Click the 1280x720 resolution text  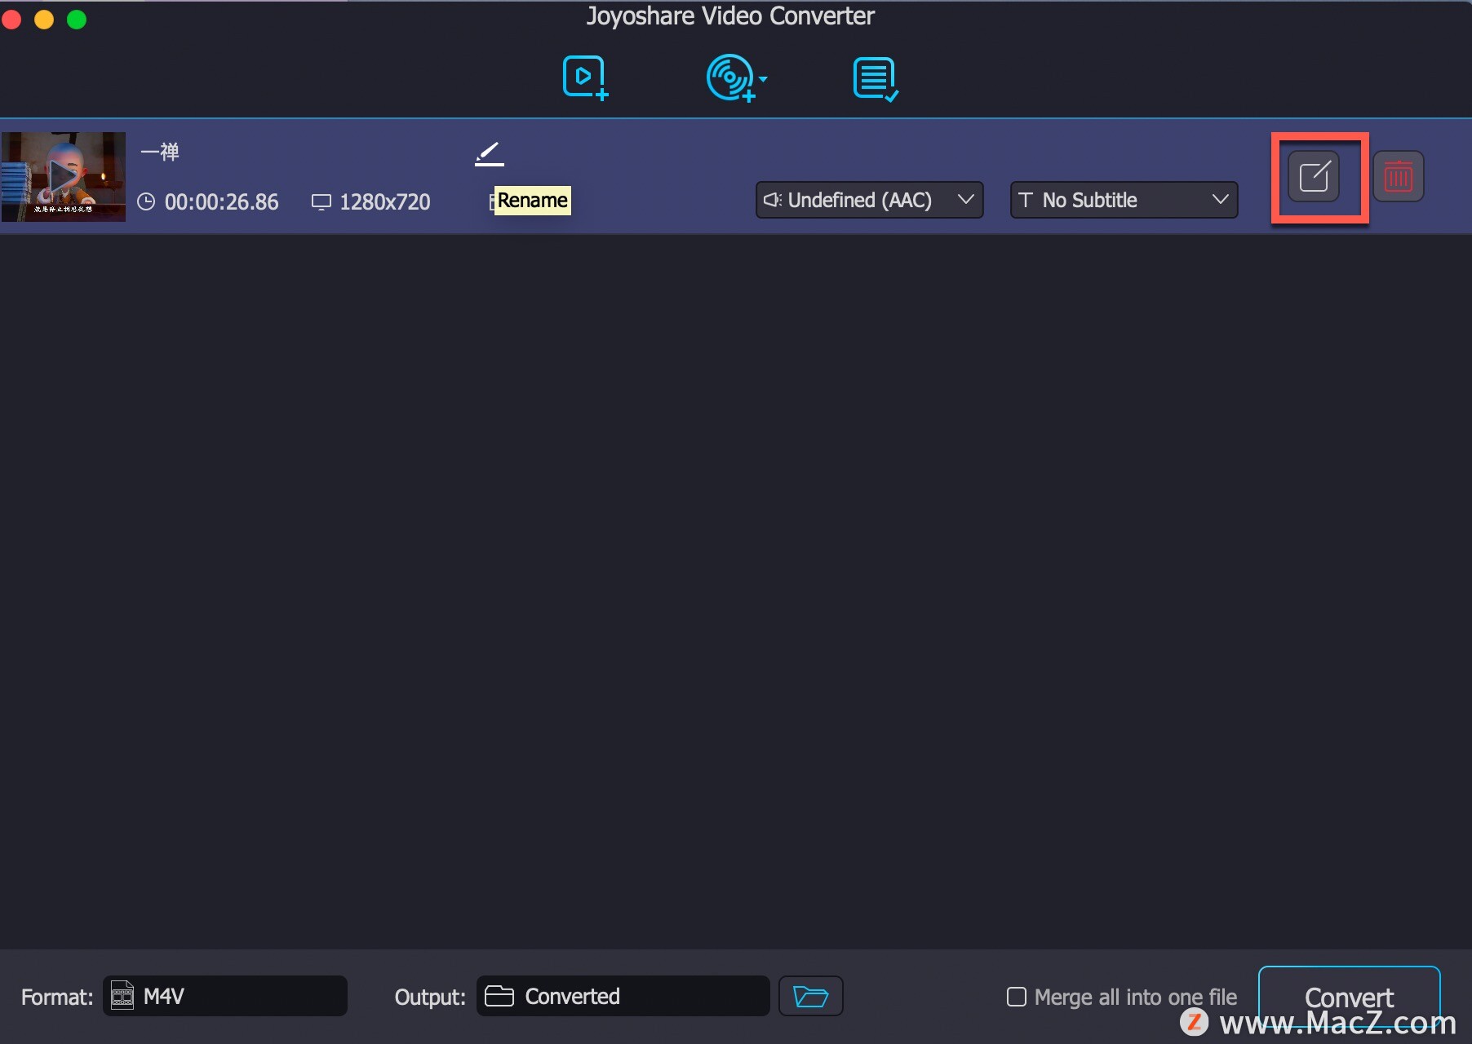pyautogui.click(x=384, y=202)
